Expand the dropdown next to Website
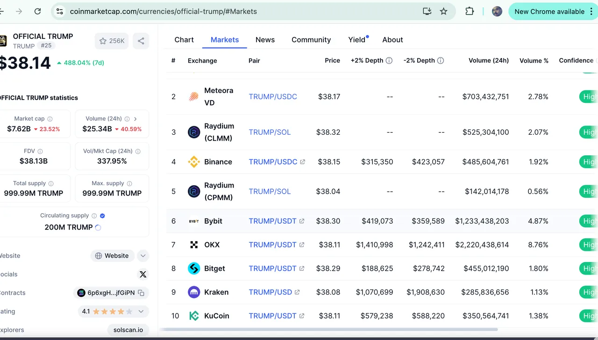Image resolution: width=598 pixels, height=340 pixels. [143, 256]
